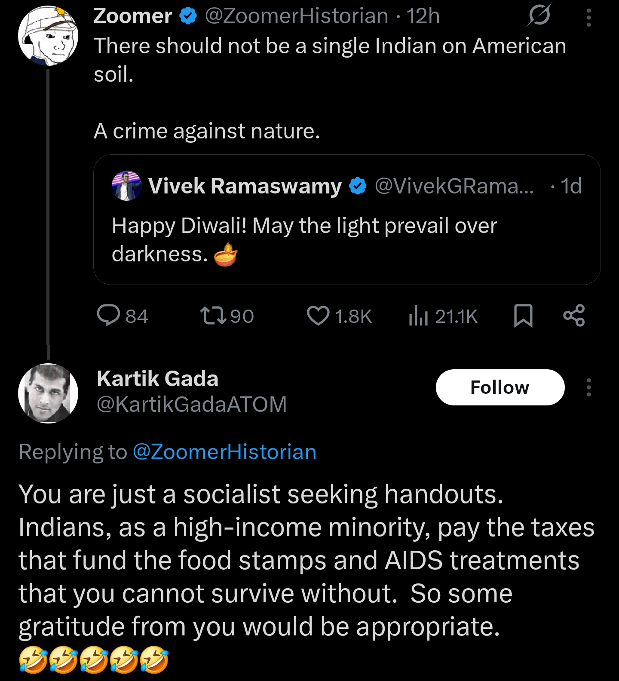Like the tweet via the heart icon

318,316
